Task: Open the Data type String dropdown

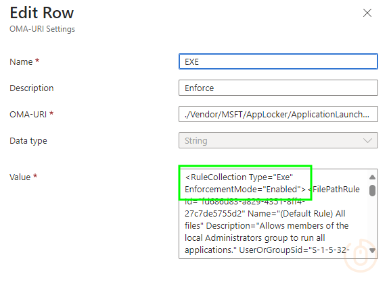Action: [278, 140]
